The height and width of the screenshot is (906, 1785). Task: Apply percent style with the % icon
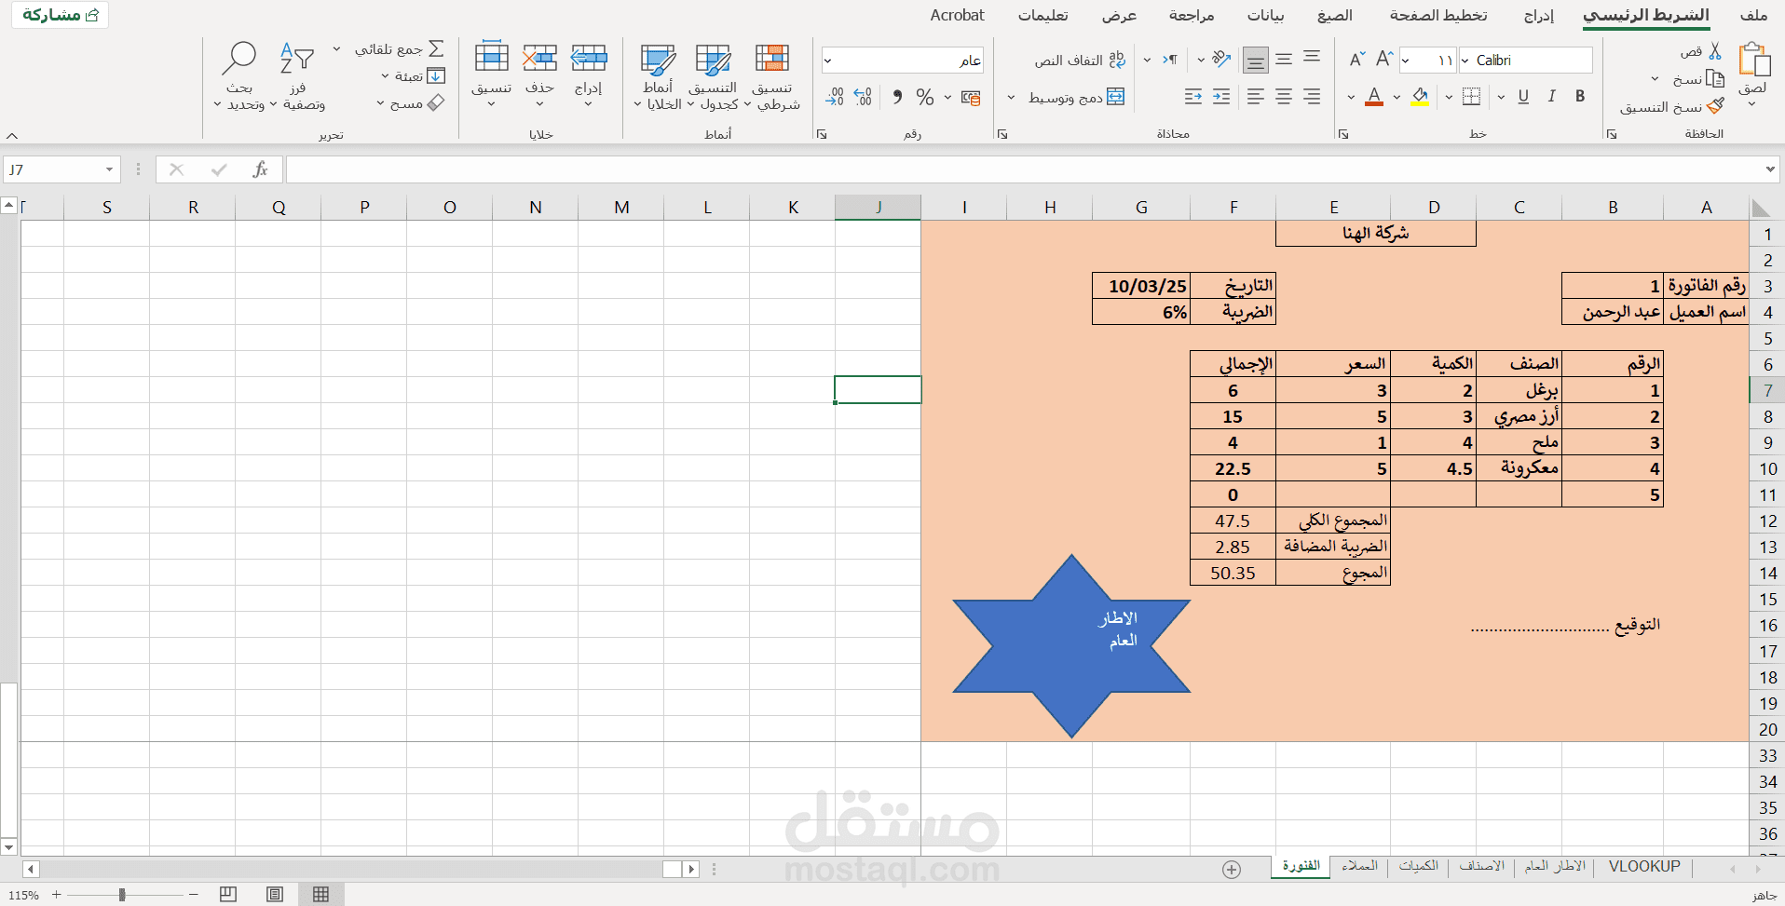pyautogui.click(x=924, y=97)
